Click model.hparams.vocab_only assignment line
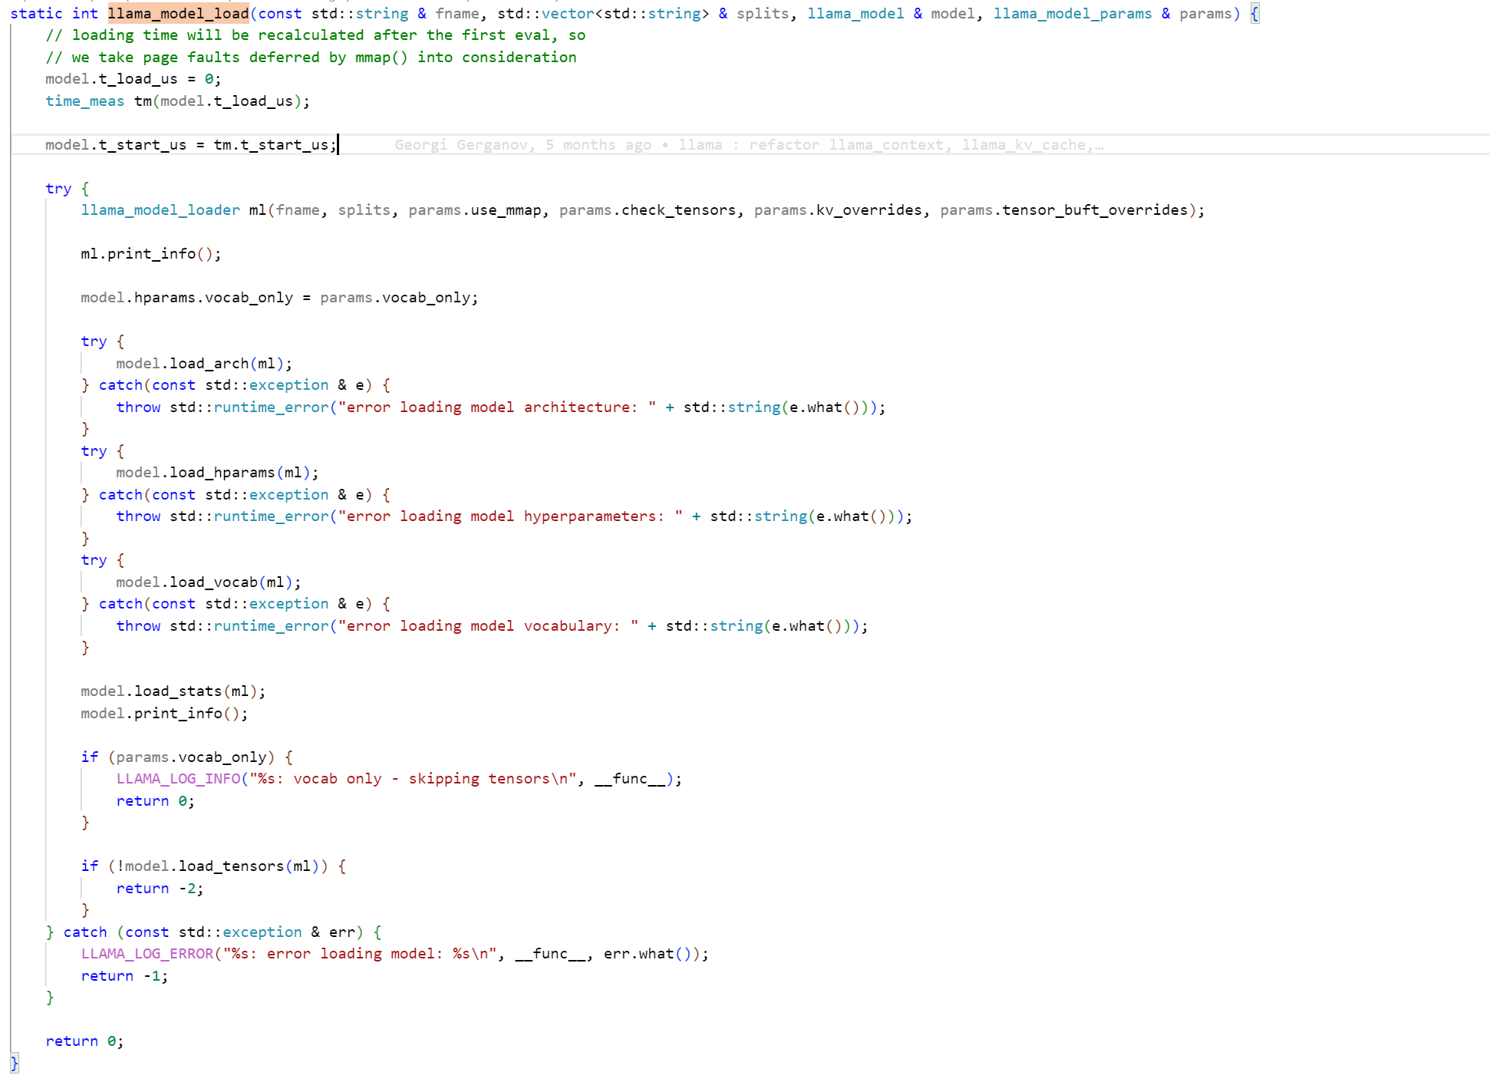1490x1082 pixels. (279, 298)
